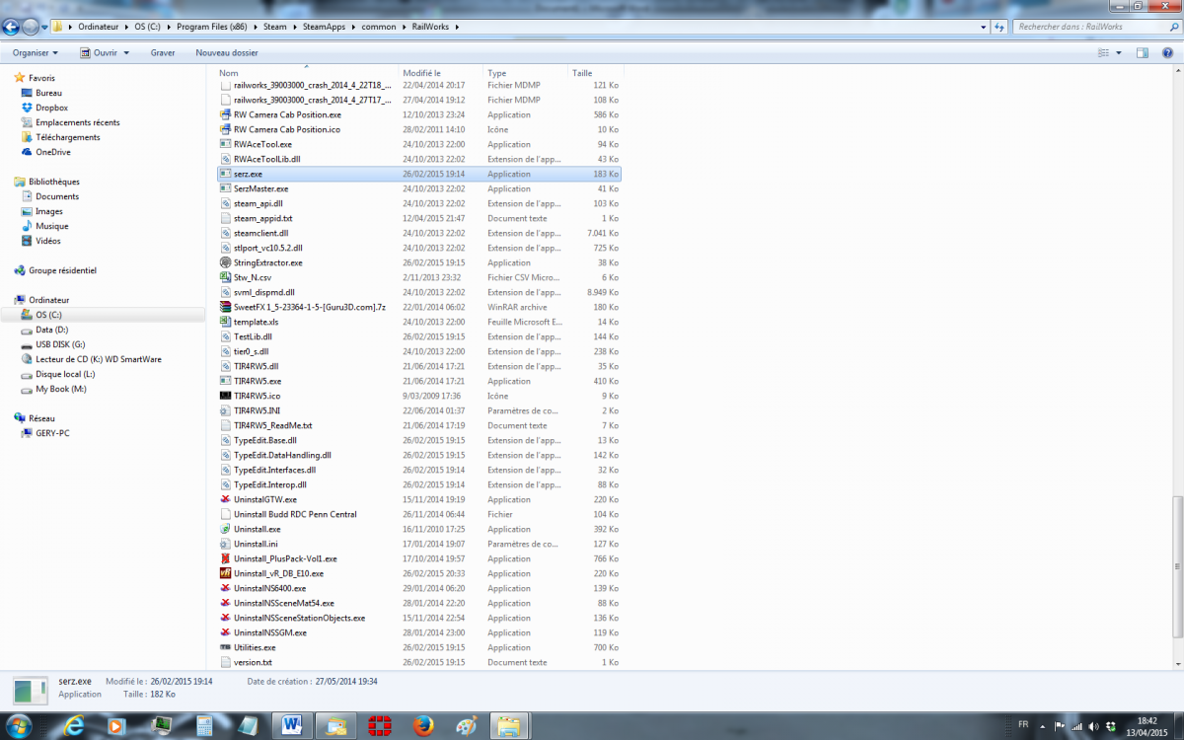Click the clock showing 18:42
The height and width of the screenshot is (740, 1184).
[x=1149, y=719]
